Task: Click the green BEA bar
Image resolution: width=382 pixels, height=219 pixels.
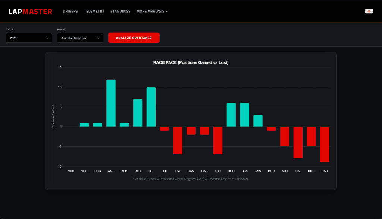Action: point(245,115)
